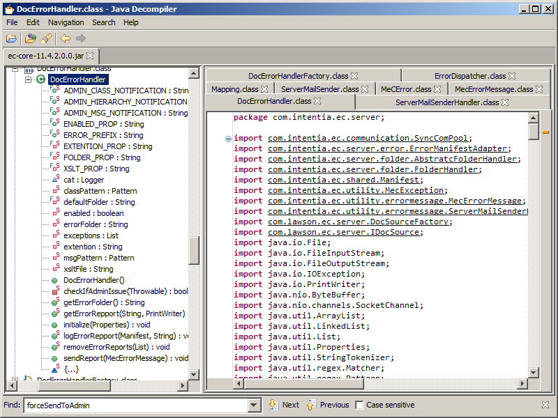Click the Open Type toolbar icon
The width and height of the screenshot is (558, 418).
click(30, 38)
